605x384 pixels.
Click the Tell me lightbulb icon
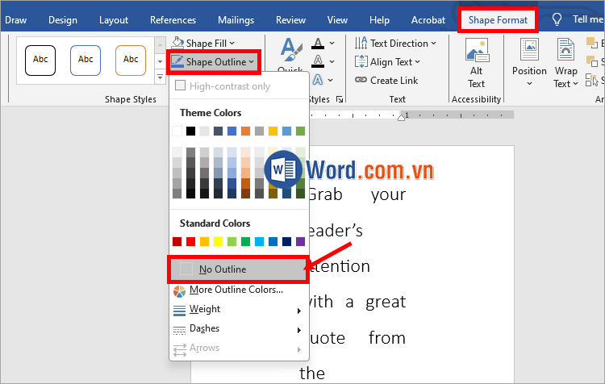[557, 19]
